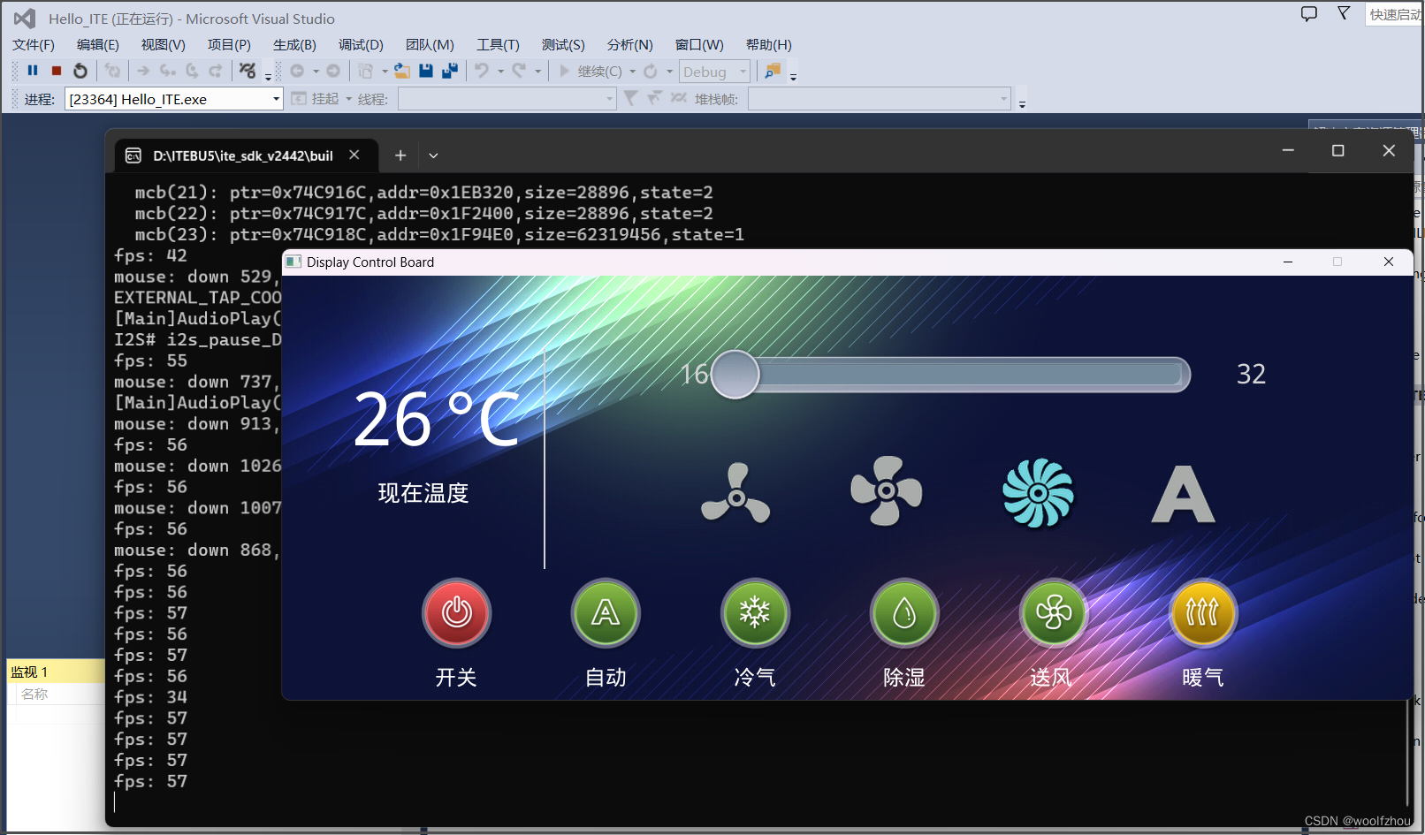Select the four-blade medium fan speed icon
Screen dimensions: 1425x835
[x=887, y=491]
